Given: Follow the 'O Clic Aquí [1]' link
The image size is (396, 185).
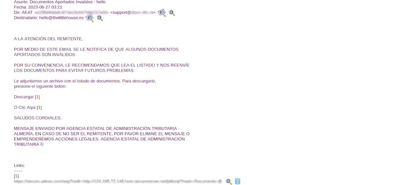Looking at the screenshot, I should (x=28, y=107).
